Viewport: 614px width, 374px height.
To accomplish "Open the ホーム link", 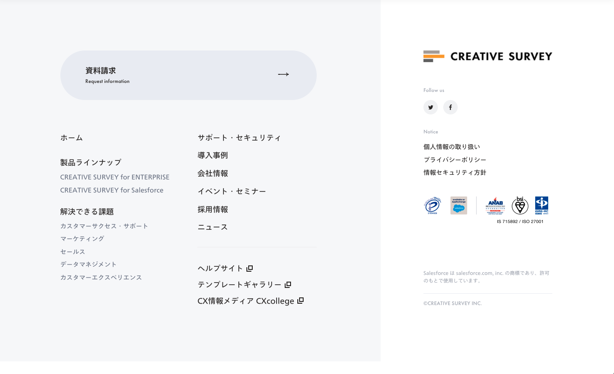I will [72, 138].
